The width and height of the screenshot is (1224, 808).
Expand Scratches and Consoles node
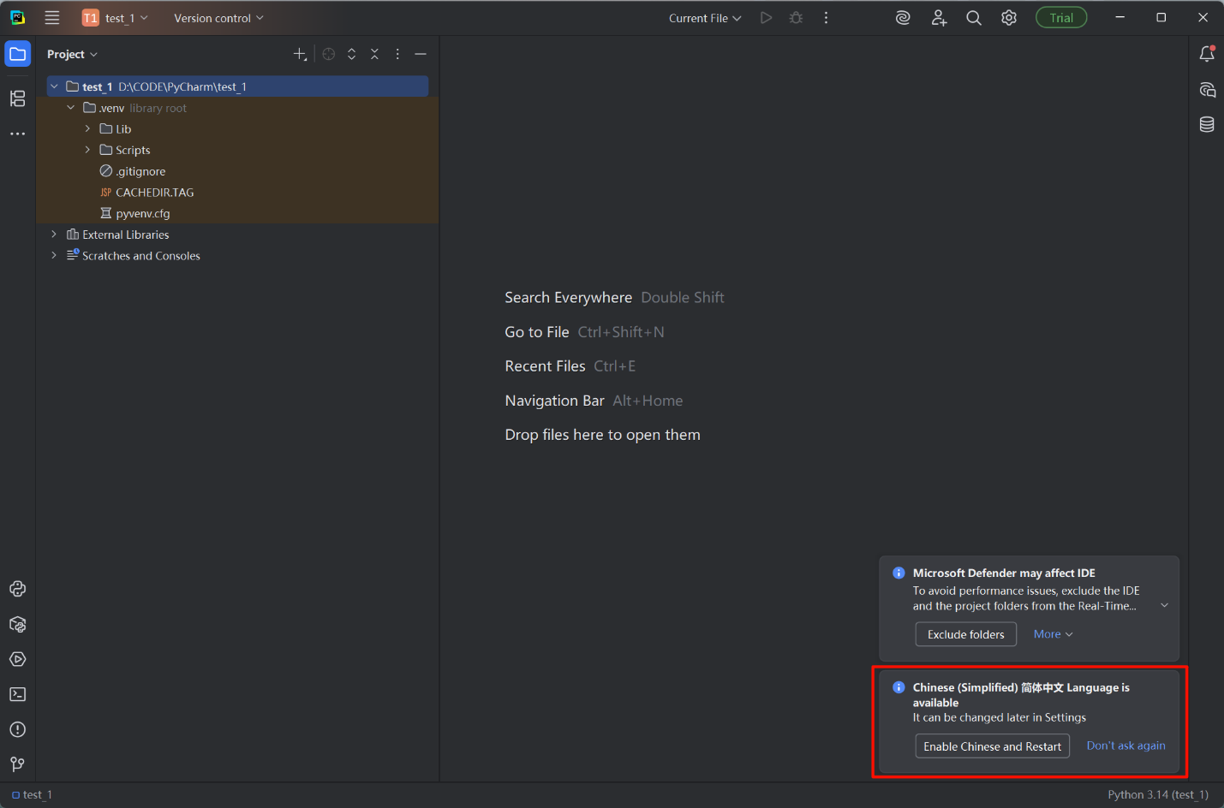(x=54, y=255)
